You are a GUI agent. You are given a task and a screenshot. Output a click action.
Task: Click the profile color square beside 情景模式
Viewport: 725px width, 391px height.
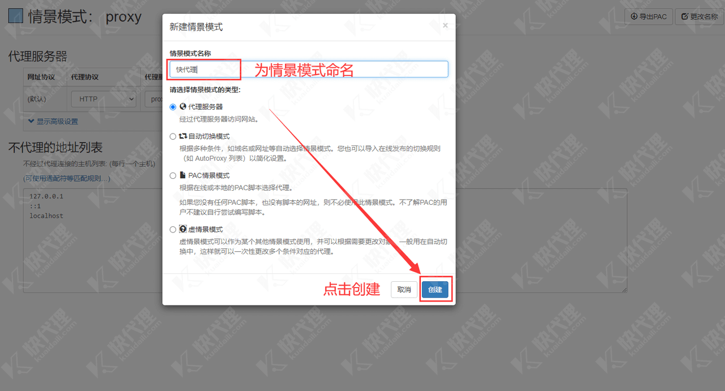point(15,16)
